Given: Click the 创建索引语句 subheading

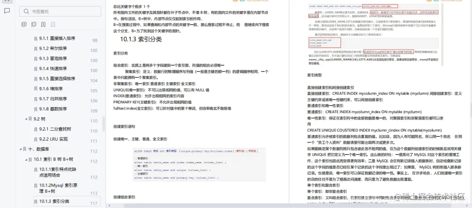Looking at the screenshot, I should [124, 127].
